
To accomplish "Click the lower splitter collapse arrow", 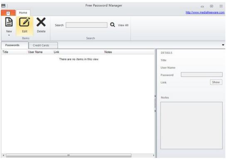I will click(x=155, y=111).
